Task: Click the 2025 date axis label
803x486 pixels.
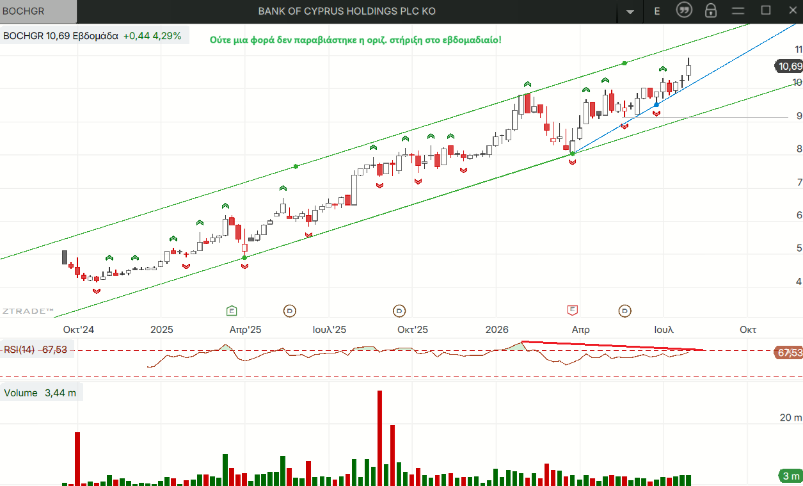Action: point(162,330)
